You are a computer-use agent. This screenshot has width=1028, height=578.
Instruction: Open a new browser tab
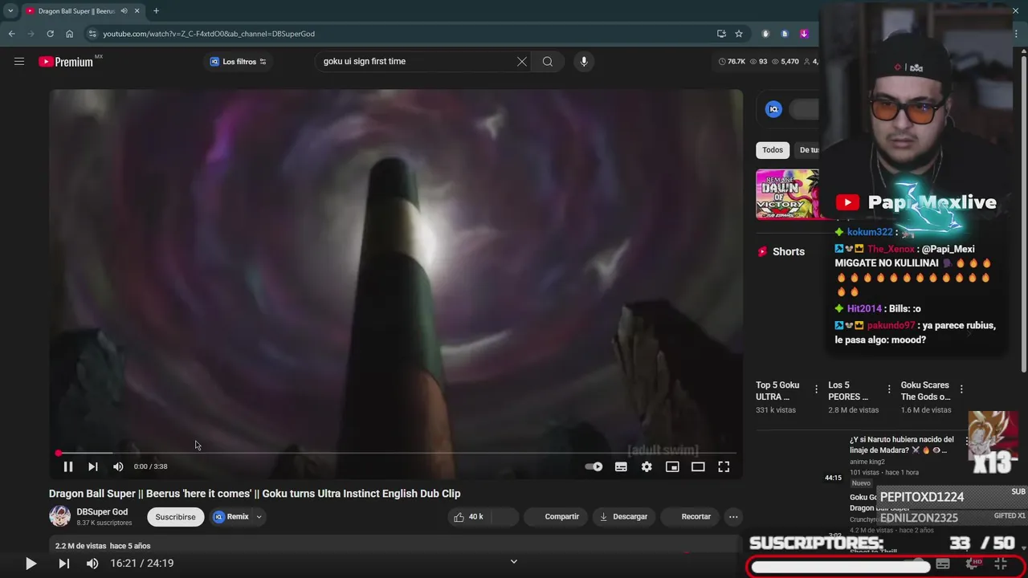[156, 11]
